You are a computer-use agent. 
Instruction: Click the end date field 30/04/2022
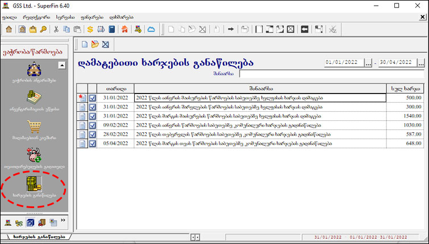coord(398,63)
